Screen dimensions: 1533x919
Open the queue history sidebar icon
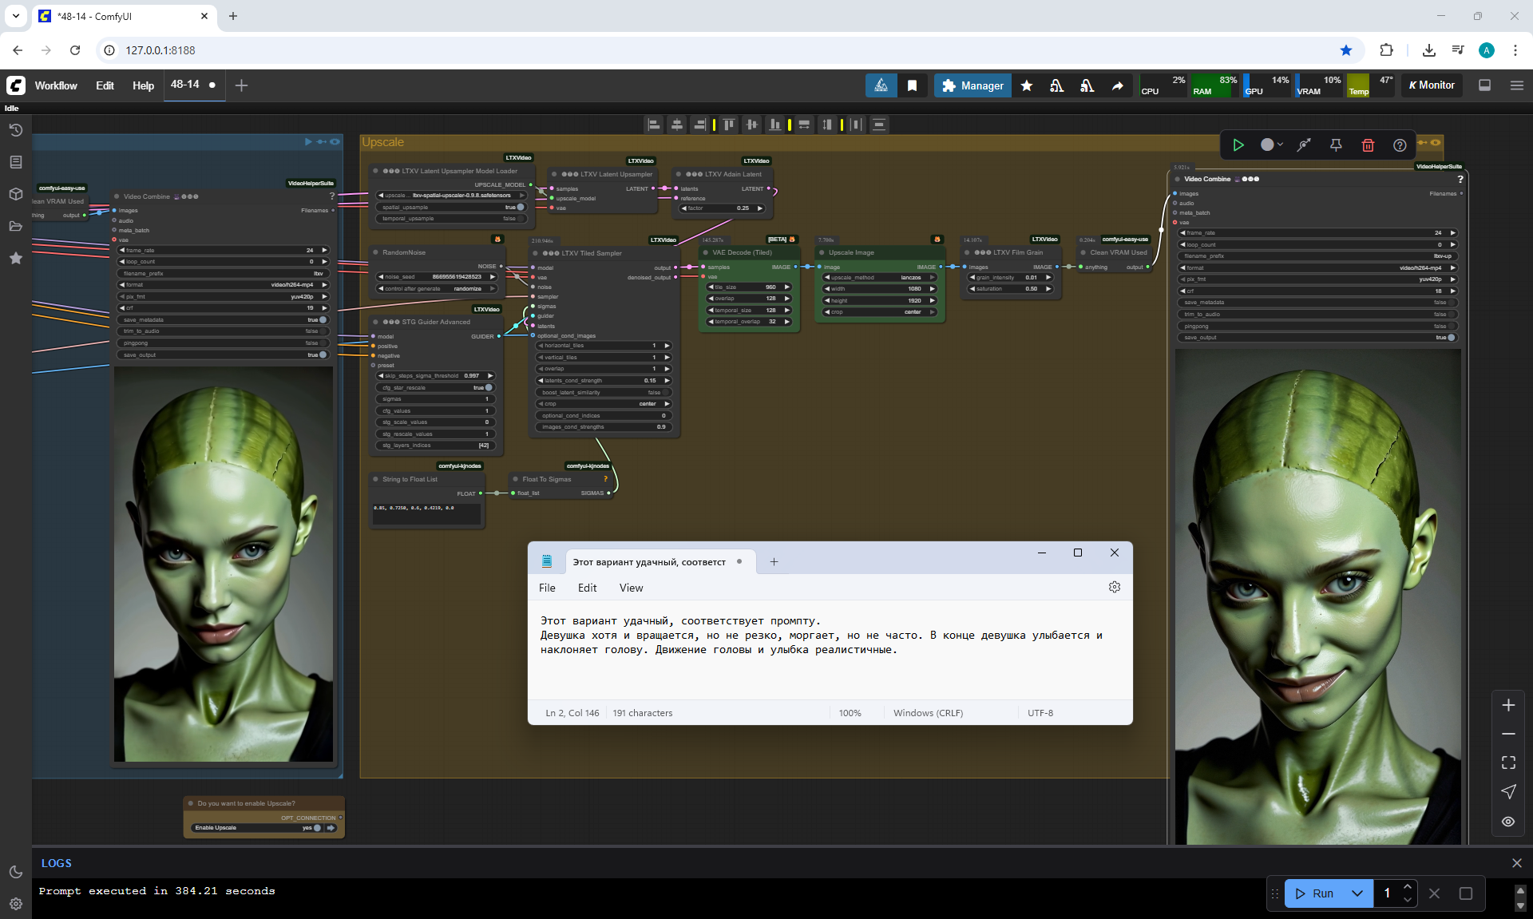[x=16, y=130]
